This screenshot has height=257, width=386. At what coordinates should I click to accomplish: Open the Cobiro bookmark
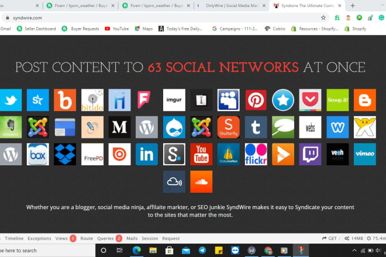coord(275,29)
